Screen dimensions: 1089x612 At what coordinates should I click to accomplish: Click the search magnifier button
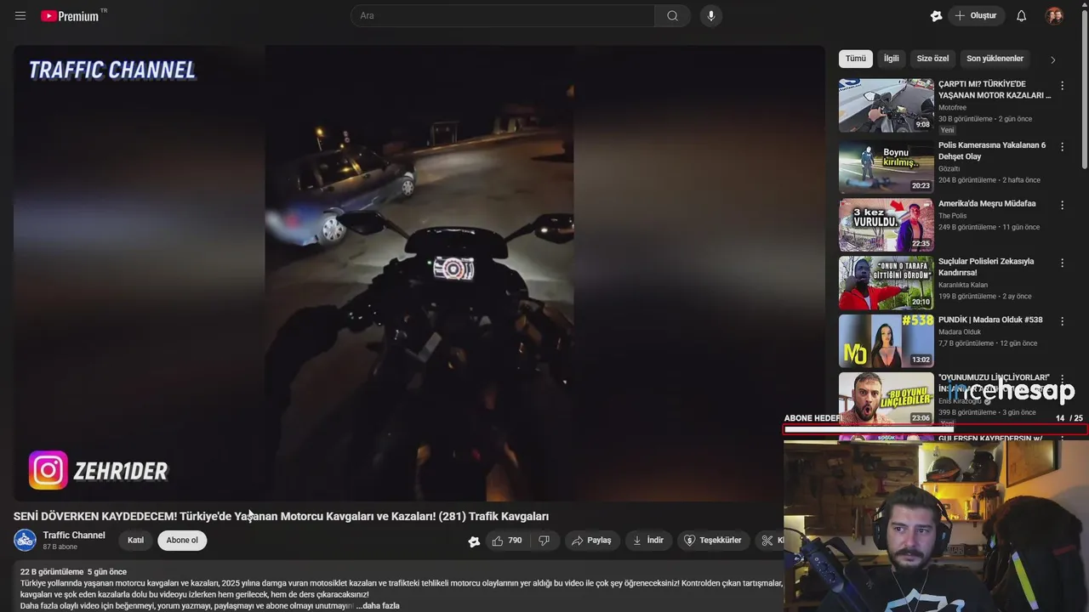click(x=672, y=15)
